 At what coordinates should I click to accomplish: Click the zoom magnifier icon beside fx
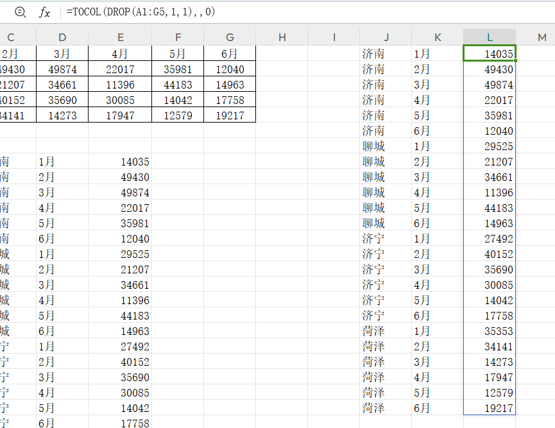20,12
